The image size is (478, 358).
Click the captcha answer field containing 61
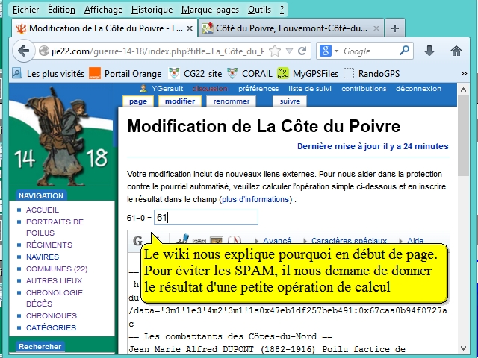[206, 217]
